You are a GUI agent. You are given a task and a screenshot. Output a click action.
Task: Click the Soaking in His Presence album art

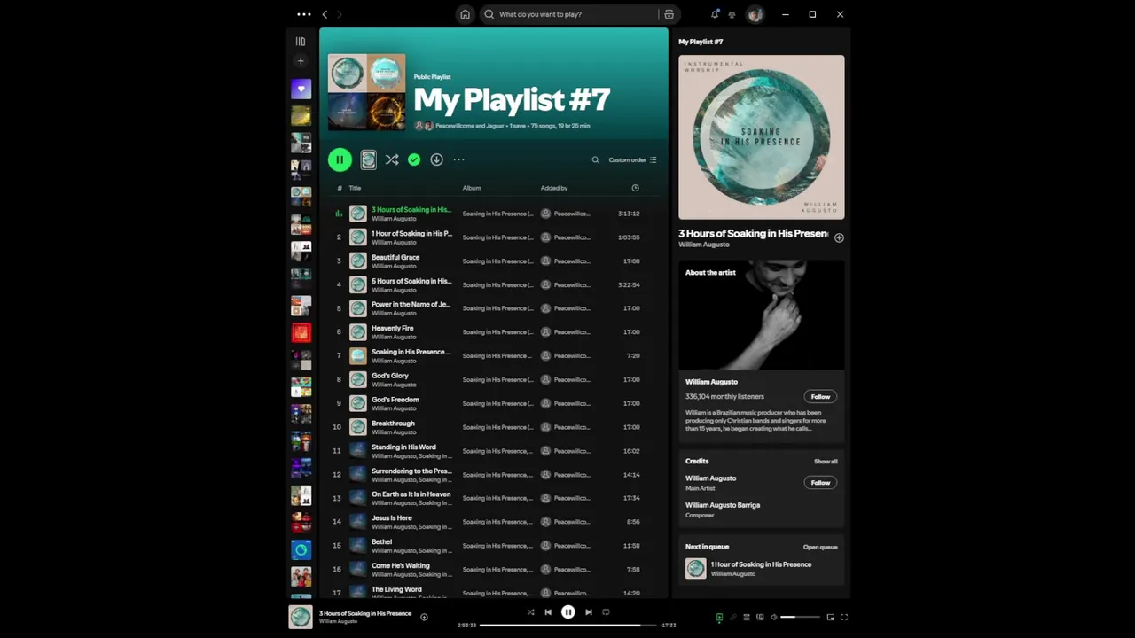(762, 137)
